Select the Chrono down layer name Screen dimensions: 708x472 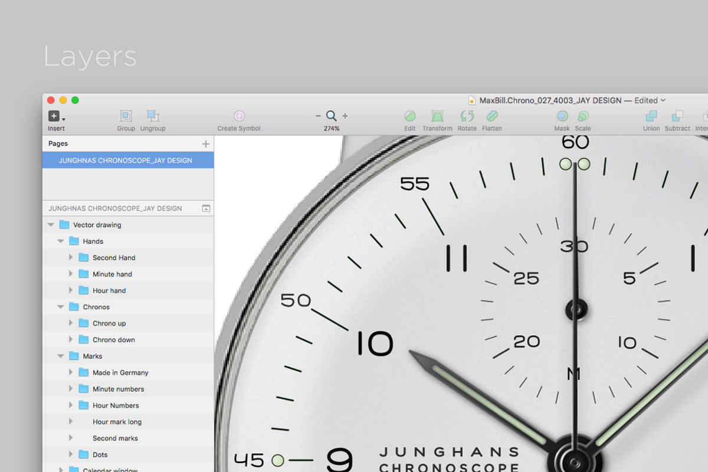click(x=114, y=340)
